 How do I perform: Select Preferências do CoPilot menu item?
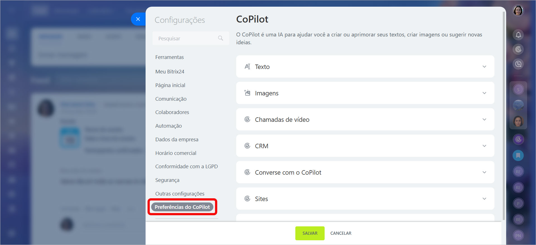[x=182, y=207]
